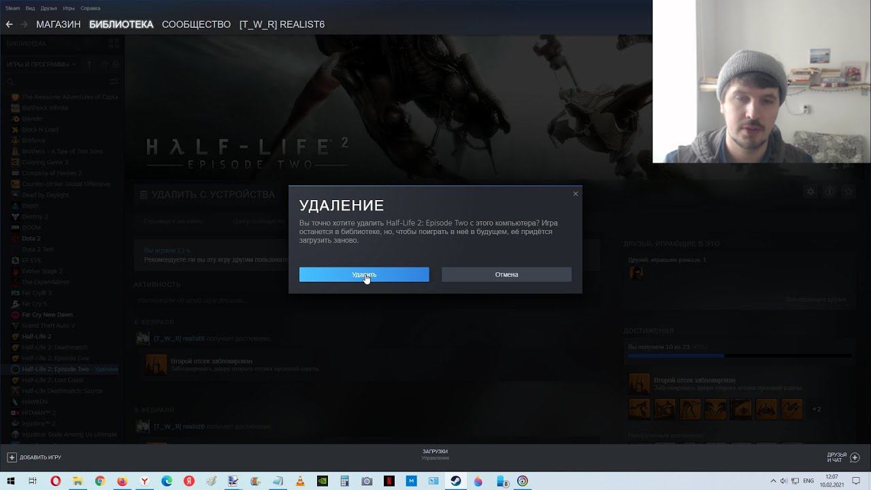This screenshot has height=490, width=871.
Task: Confirm deletion with the Удалить button
Action: [x=364, y=274]
